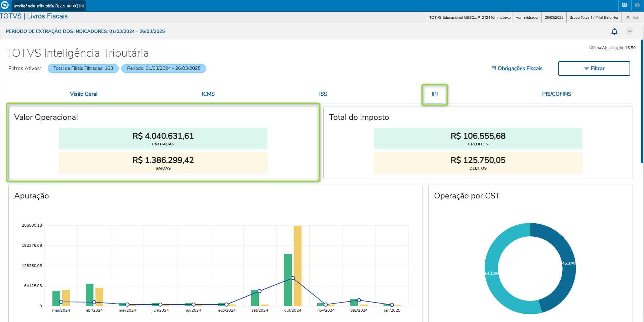Switch to the PIS/COFINS tab
Screen dimensions: 644x322
click(557, 94)
